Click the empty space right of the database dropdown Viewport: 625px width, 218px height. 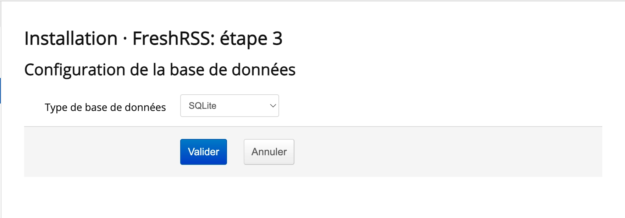tap(440, 106)
